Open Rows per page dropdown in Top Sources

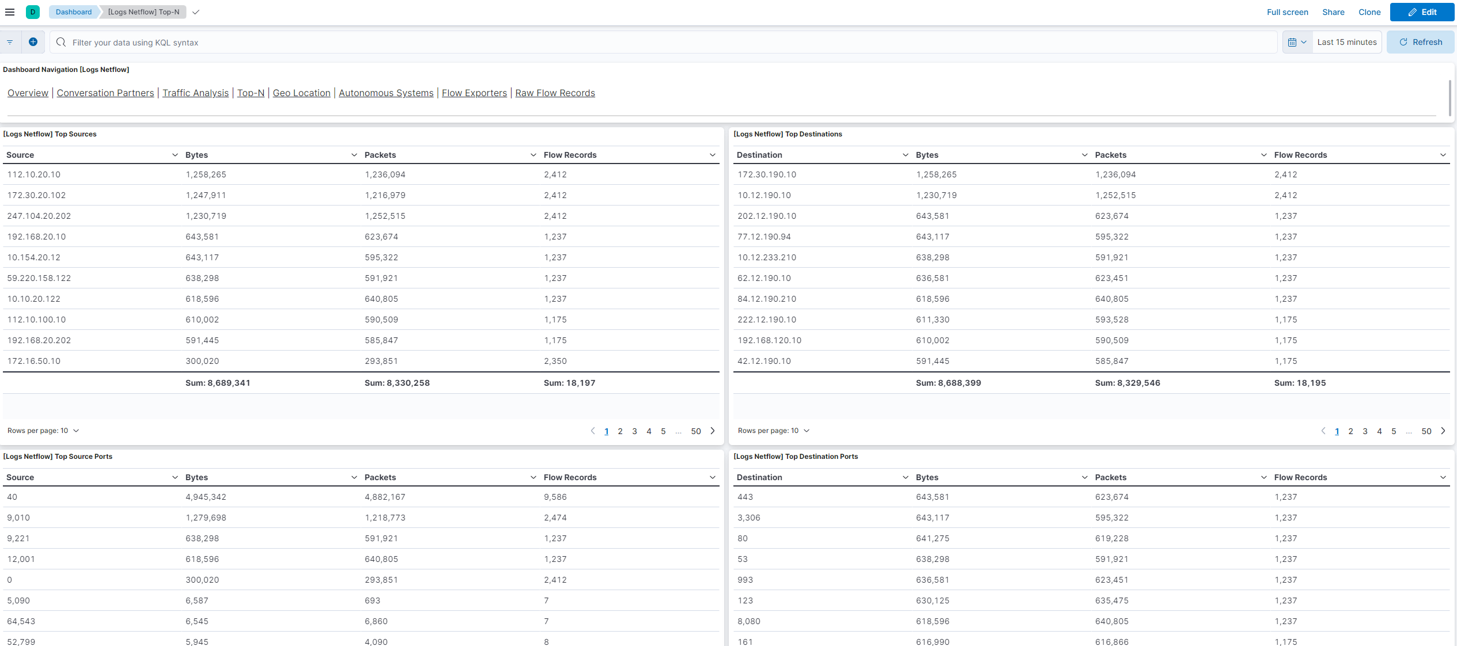[43, 430]
